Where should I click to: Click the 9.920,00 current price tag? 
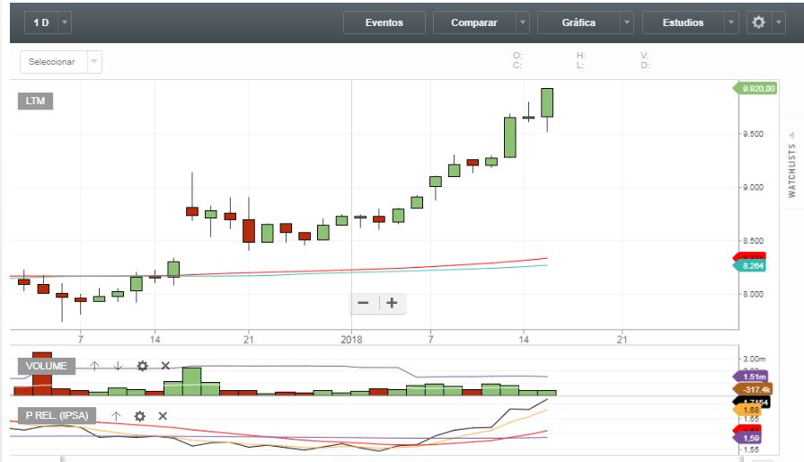(x=756, y=88)
